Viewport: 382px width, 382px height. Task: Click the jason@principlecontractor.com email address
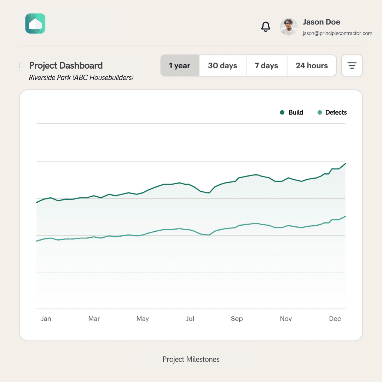[337, 33]
